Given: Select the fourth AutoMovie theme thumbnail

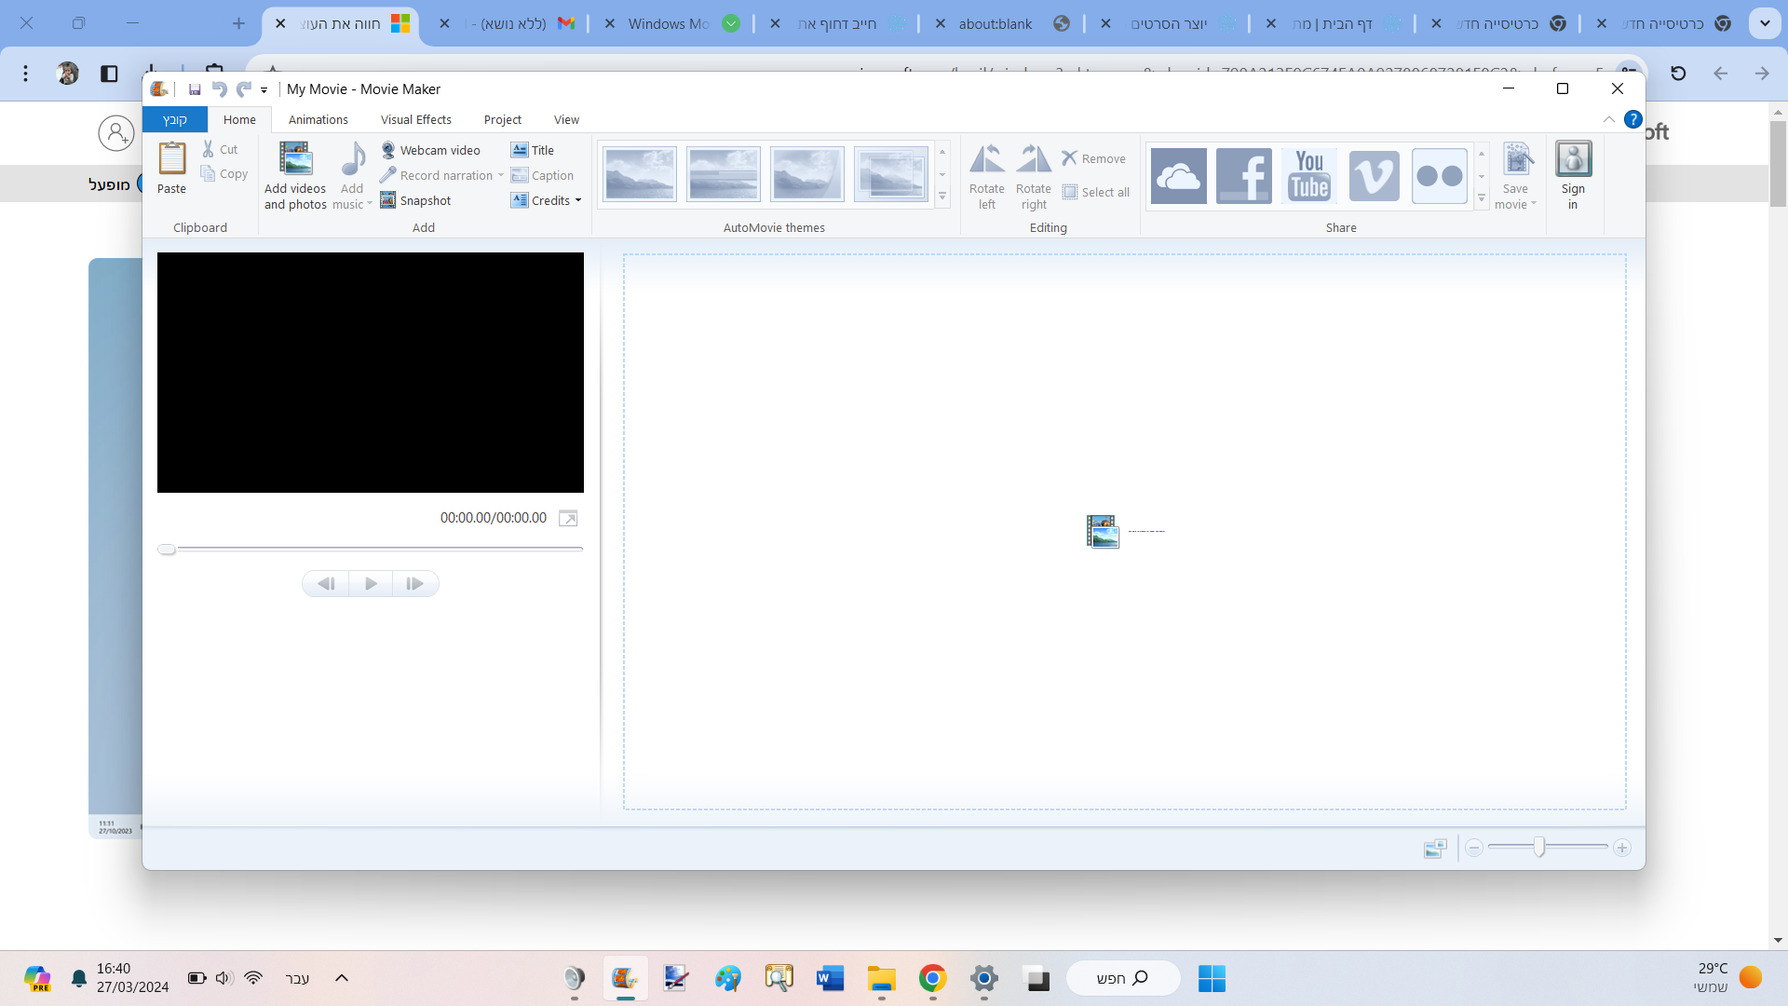Looking at the screenshot, I should coord(891,174).
